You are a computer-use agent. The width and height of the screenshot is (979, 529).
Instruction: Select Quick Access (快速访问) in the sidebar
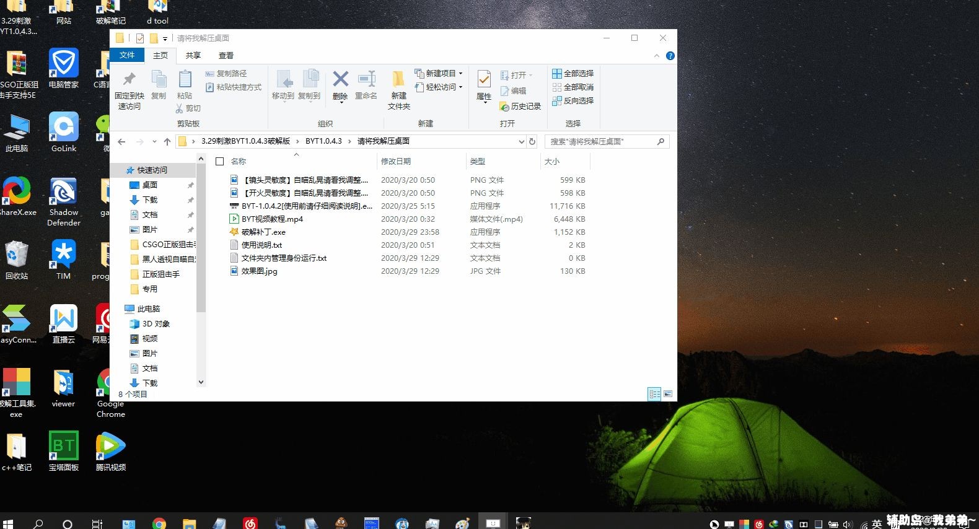click(x=152, y=170)
